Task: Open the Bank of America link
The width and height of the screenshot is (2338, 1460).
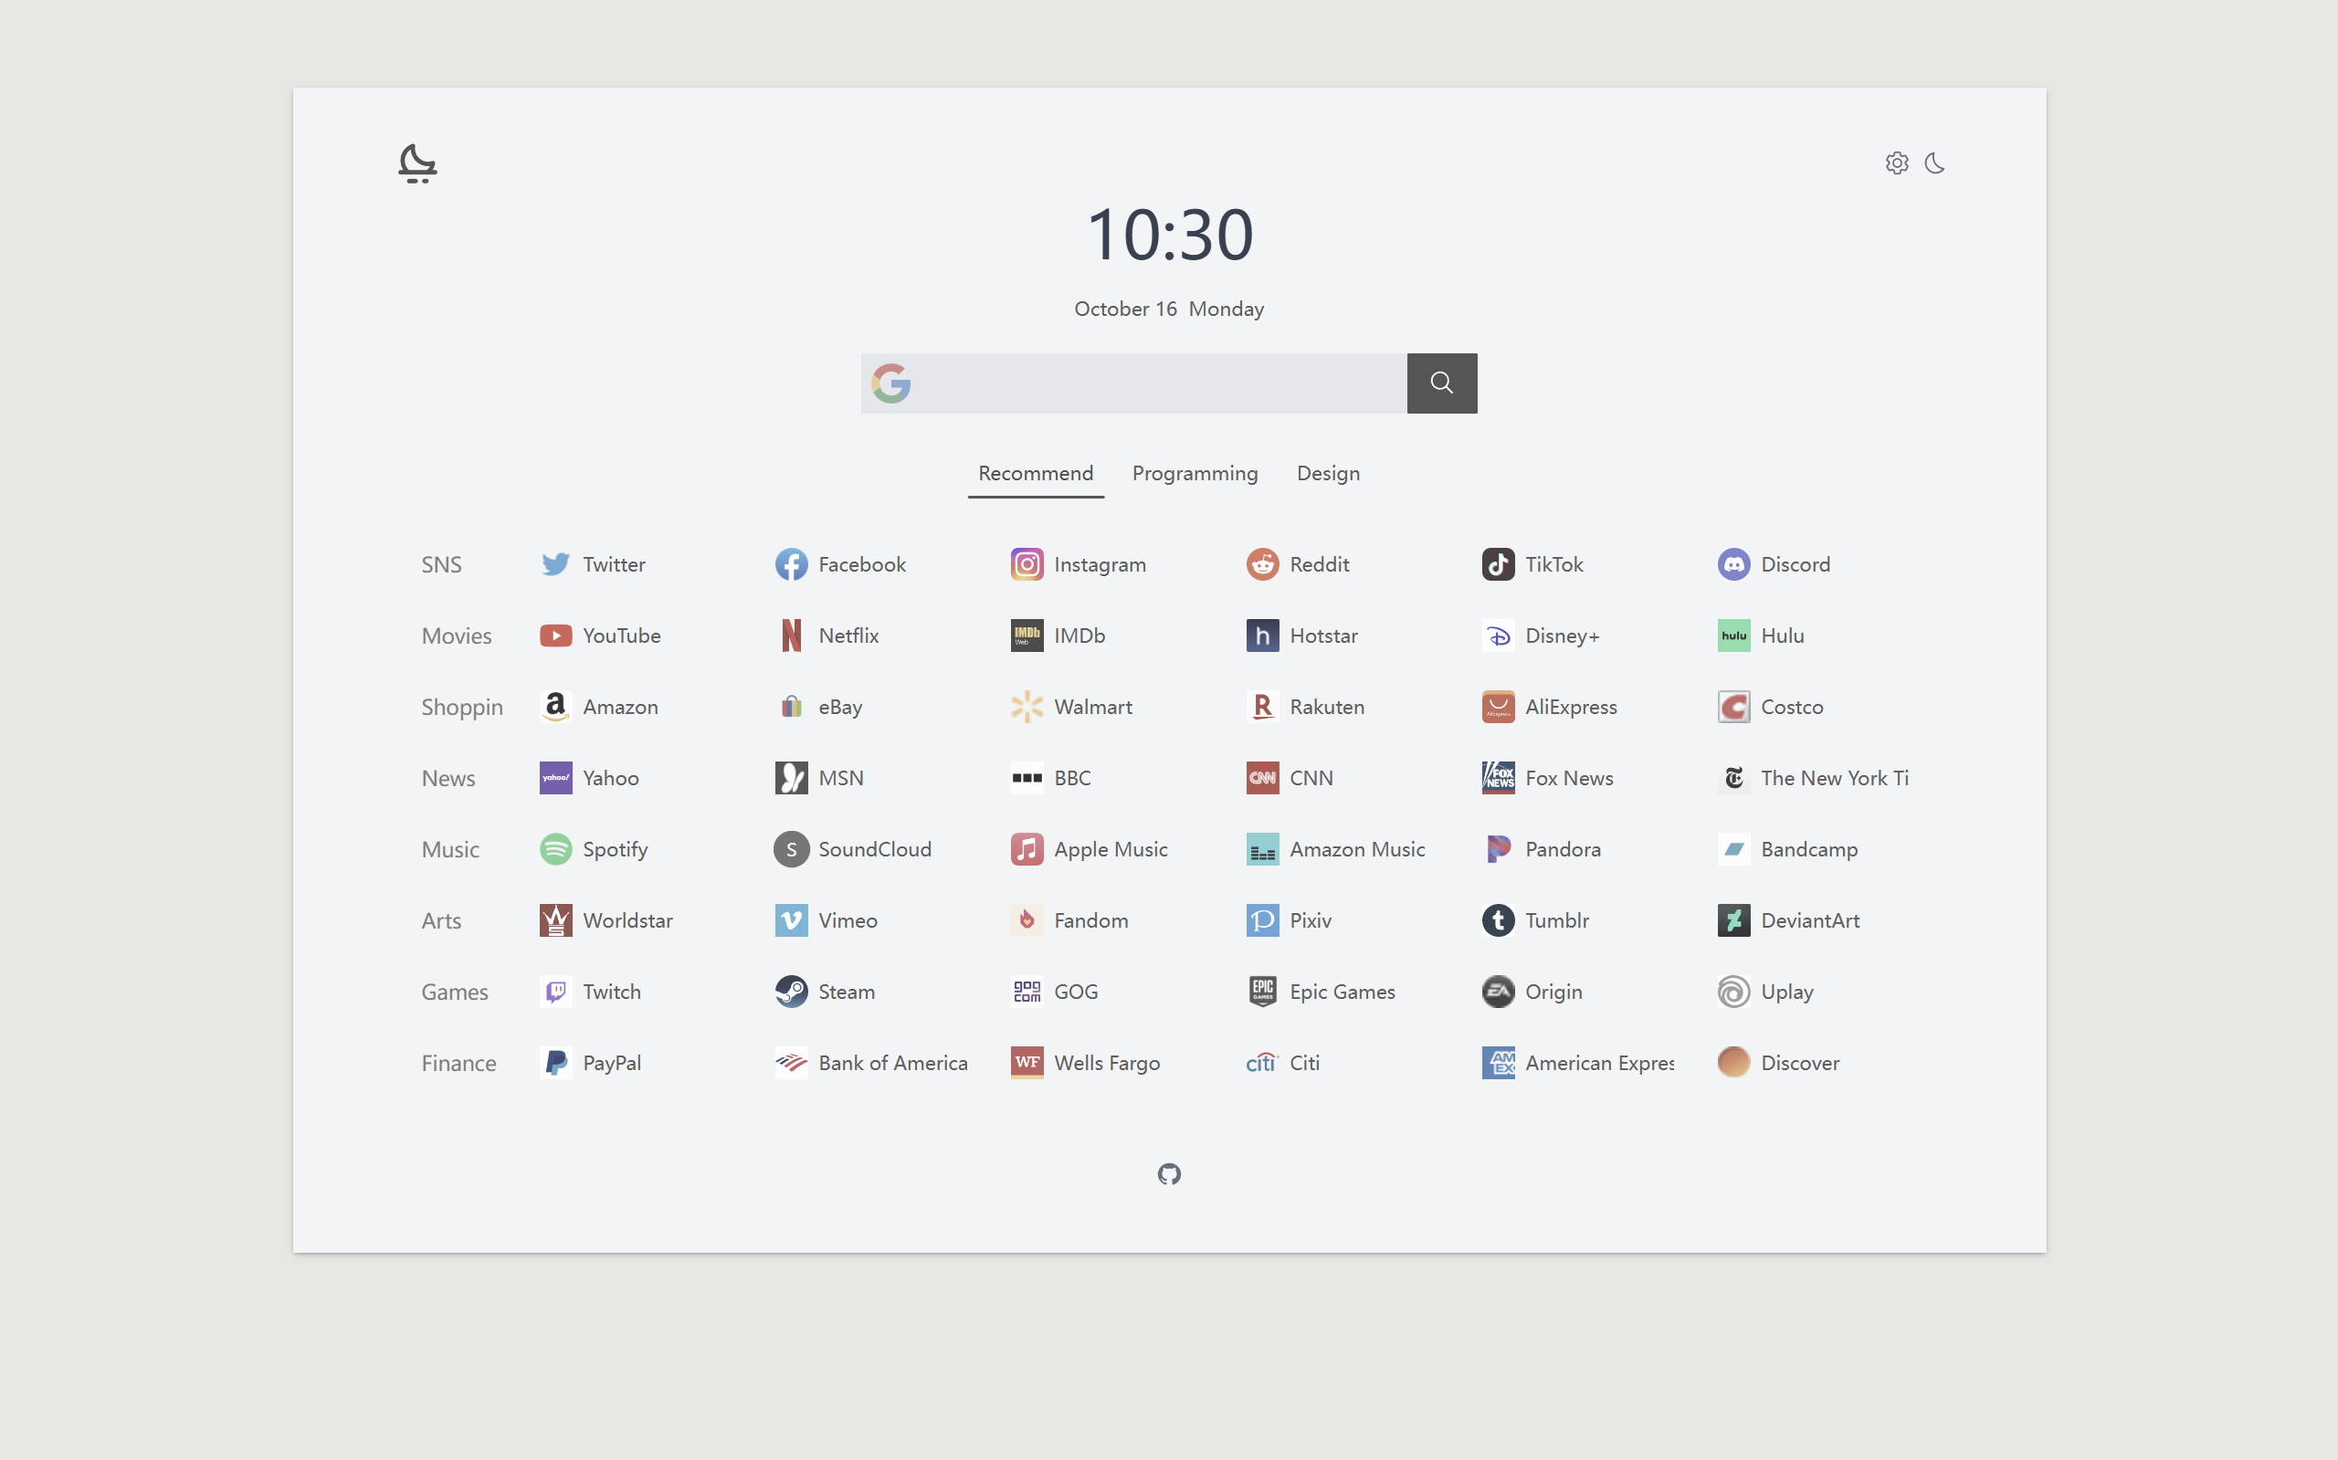Action: click(891, 1063)
